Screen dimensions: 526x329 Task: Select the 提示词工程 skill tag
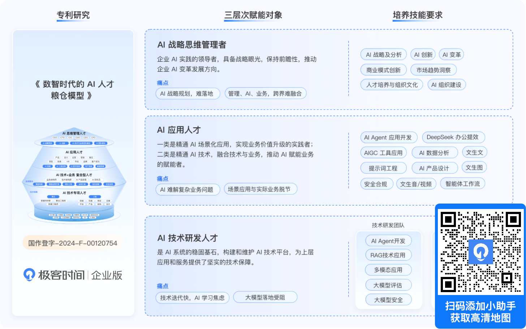[384, 168]
